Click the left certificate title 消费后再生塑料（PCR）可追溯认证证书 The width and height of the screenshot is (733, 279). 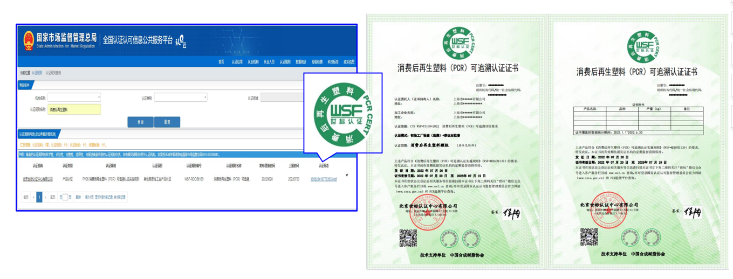458,69
